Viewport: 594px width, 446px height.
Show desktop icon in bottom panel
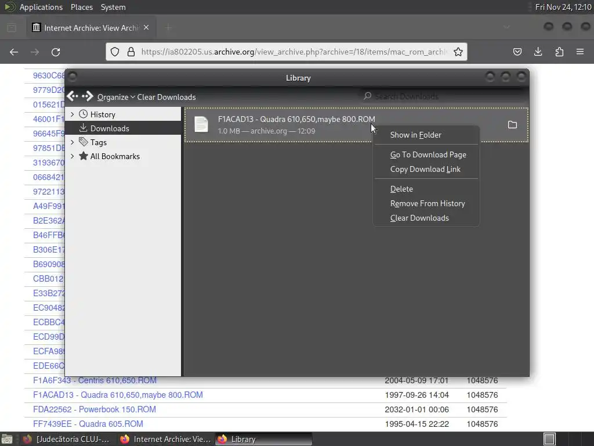click(x=7, y=439)
